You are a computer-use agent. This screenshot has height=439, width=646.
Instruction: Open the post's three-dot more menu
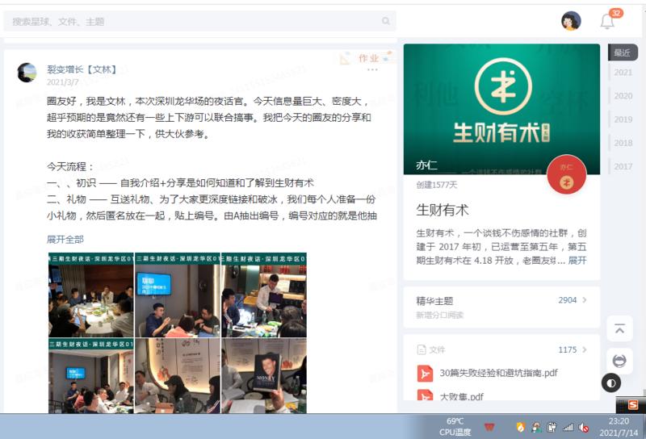(x=372, y=69)
